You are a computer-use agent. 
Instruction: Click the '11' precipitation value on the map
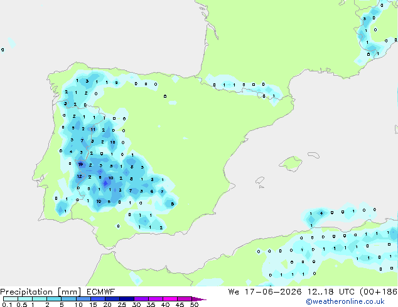(93, 130)
